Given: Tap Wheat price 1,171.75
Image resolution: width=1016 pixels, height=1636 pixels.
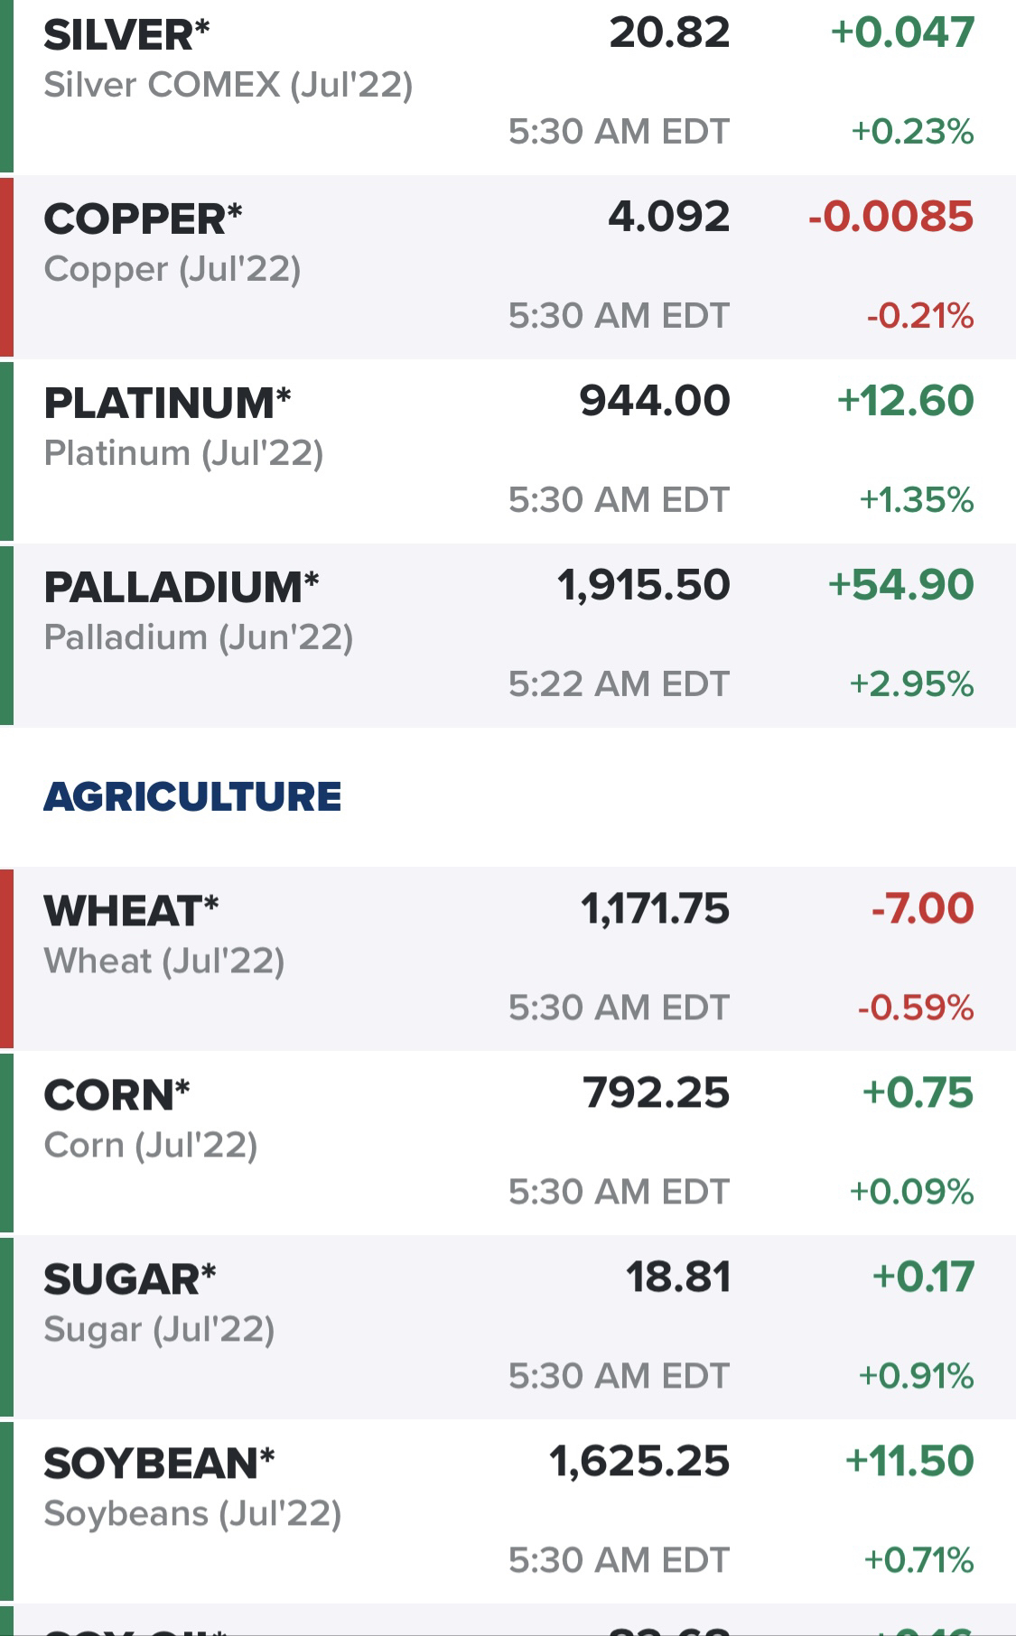Looking at the screenshot, I should click(x=655, y=909).
